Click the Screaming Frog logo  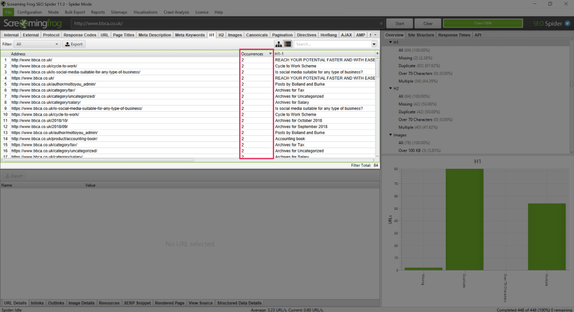[33, 24]
